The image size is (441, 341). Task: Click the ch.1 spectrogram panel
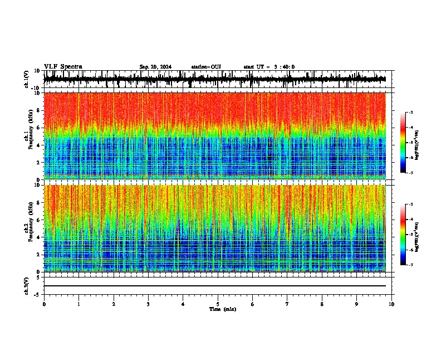point(215,136)
